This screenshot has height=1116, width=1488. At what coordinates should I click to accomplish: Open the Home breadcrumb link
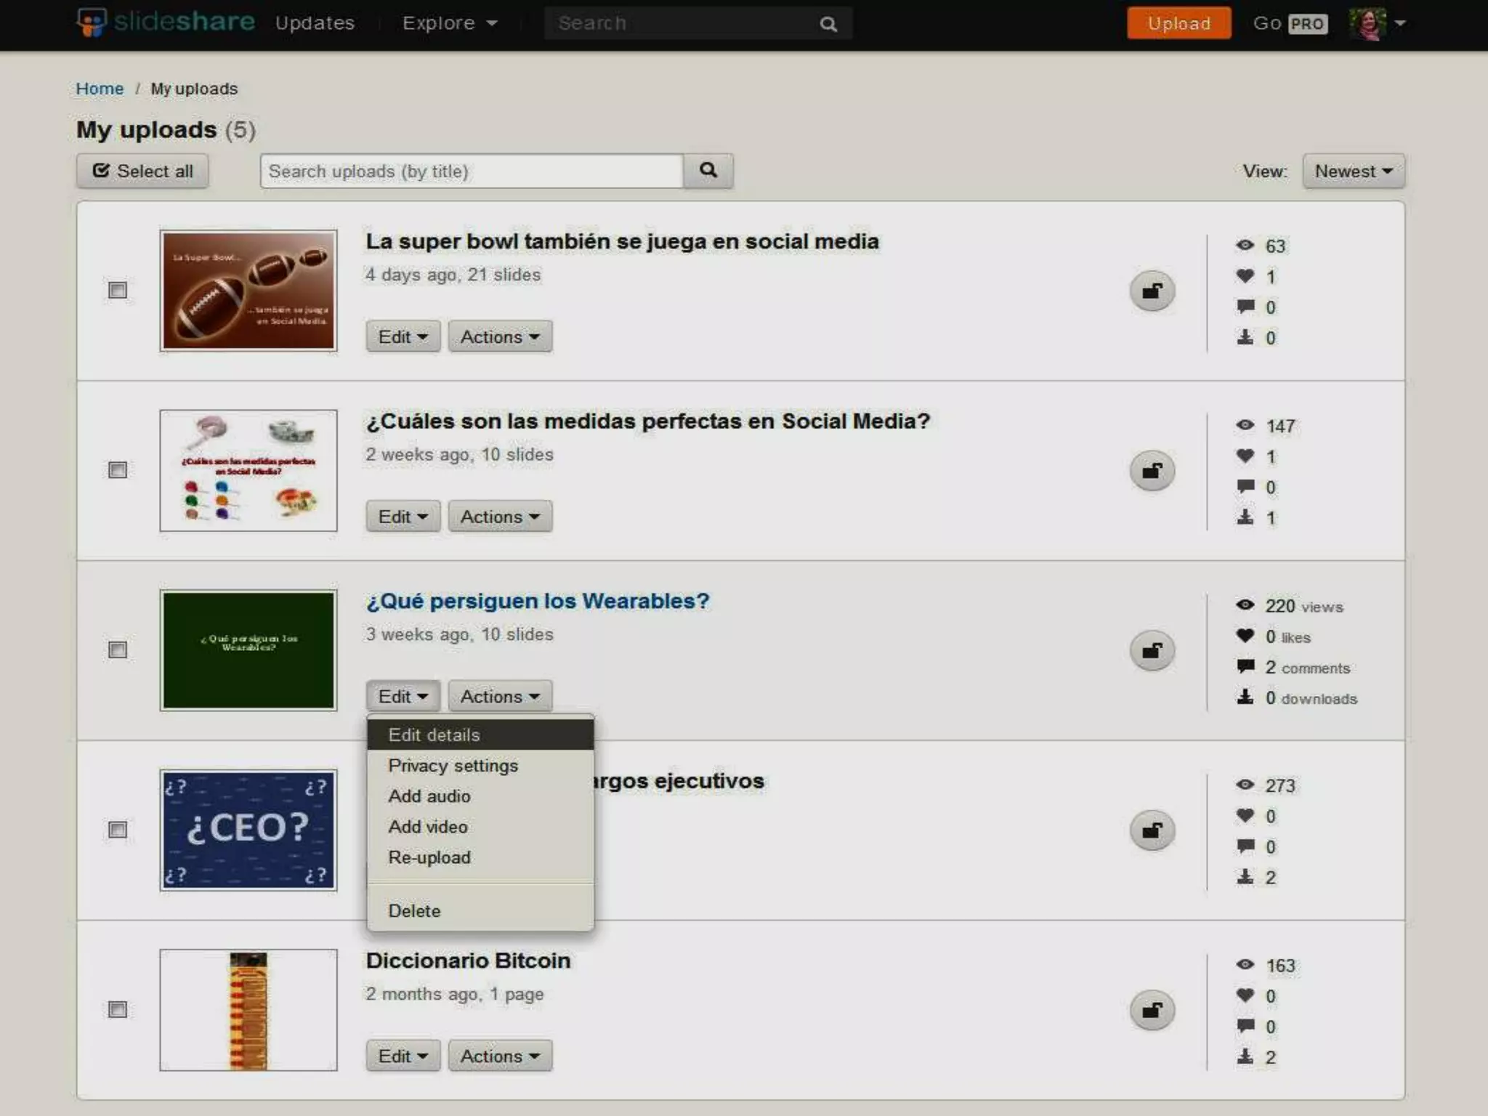(x=100, y=89)
